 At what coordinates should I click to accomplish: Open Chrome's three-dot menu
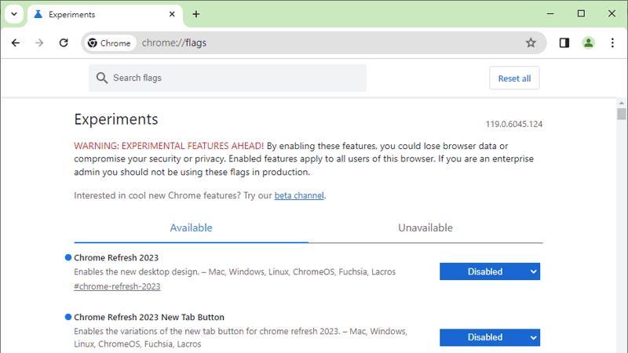point(612,43)
